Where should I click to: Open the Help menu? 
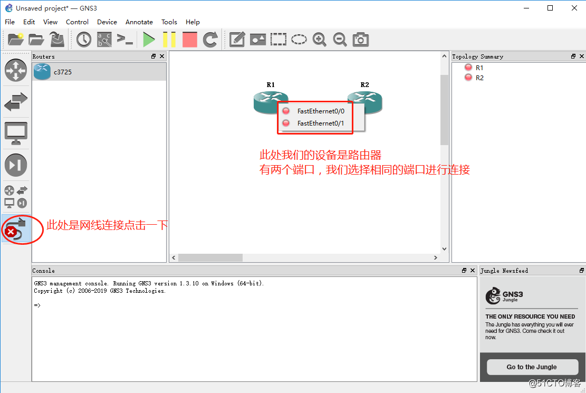click(193, 22)
